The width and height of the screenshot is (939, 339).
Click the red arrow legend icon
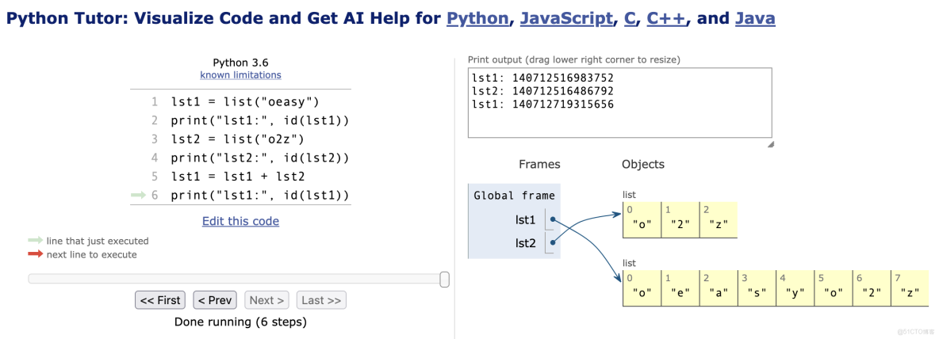coord(36,254)
